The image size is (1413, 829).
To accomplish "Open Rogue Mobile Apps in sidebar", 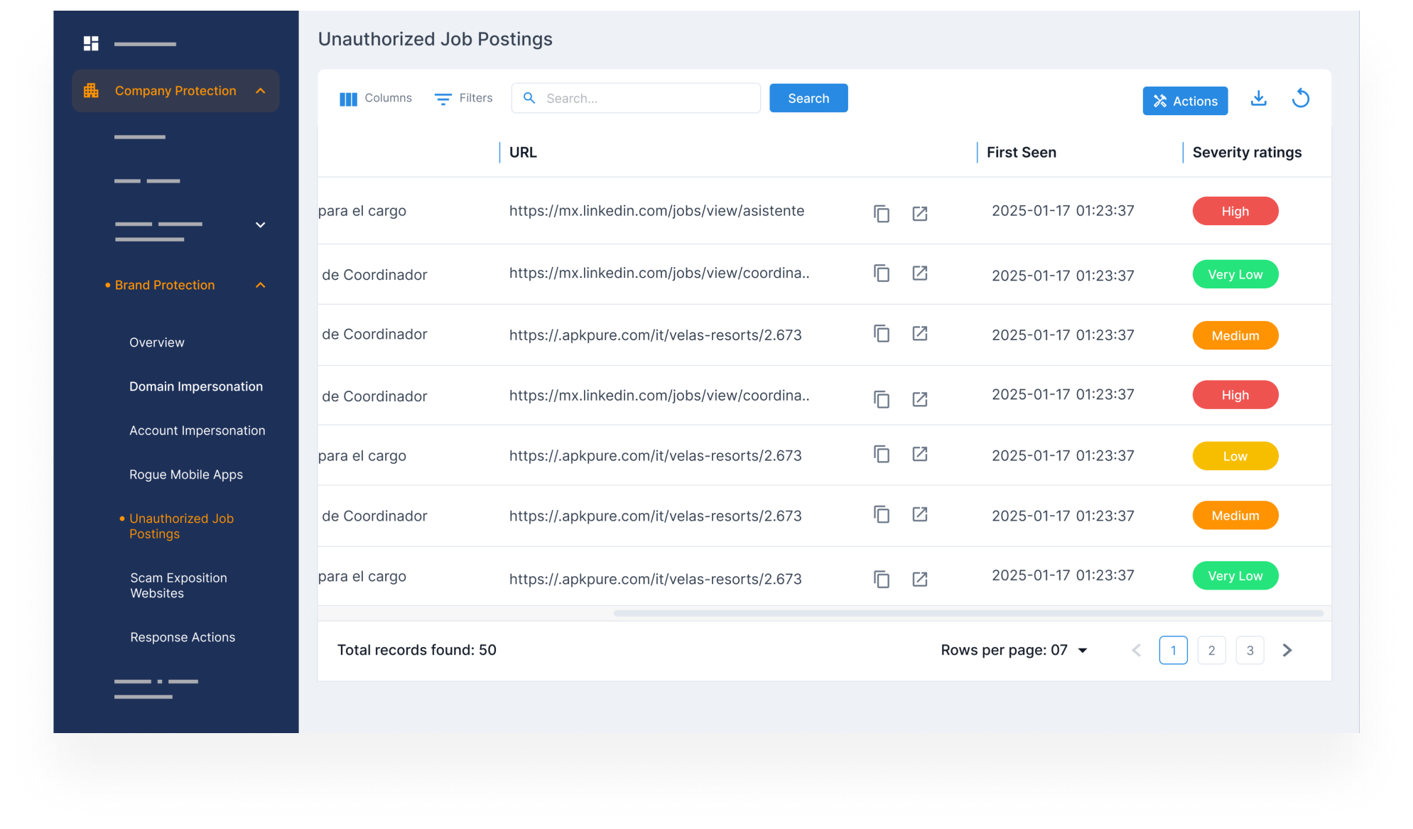I will click(186, 475).
